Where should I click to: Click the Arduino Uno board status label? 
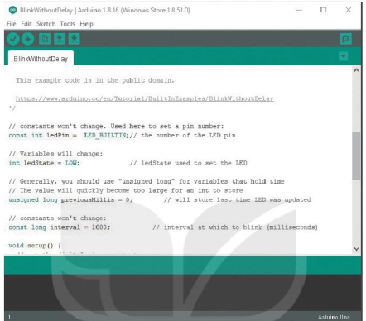tap(334, 317)
